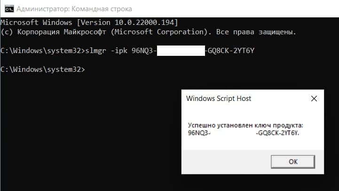Click the Корпорация Майкрософт copyright line
Screen dimensions: 339x191
[148, 32]
